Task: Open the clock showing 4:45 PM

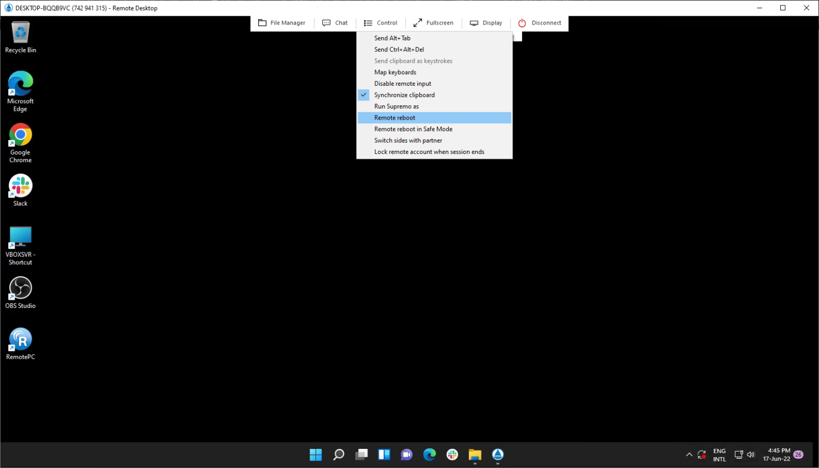Action: [776, 454]
